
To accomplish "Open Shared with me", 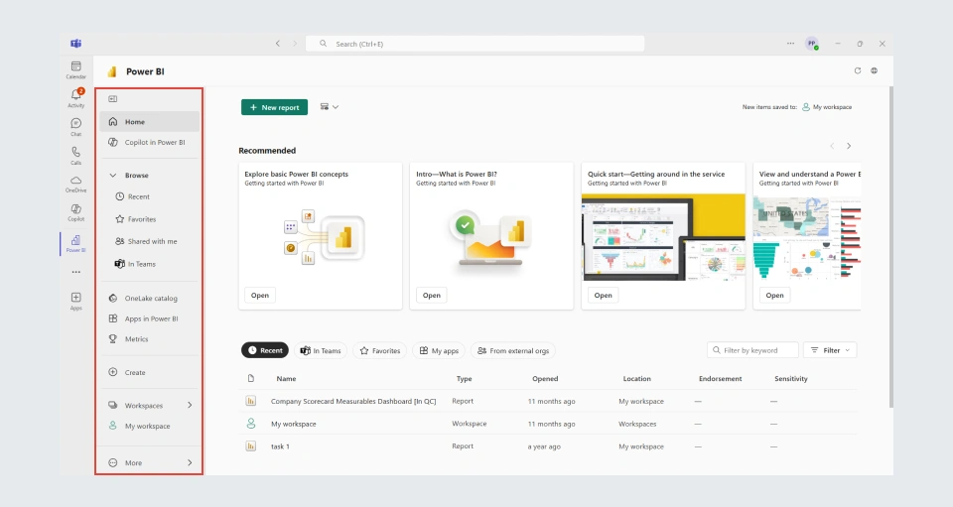I will pyautogui.click(x=150, y=241).
